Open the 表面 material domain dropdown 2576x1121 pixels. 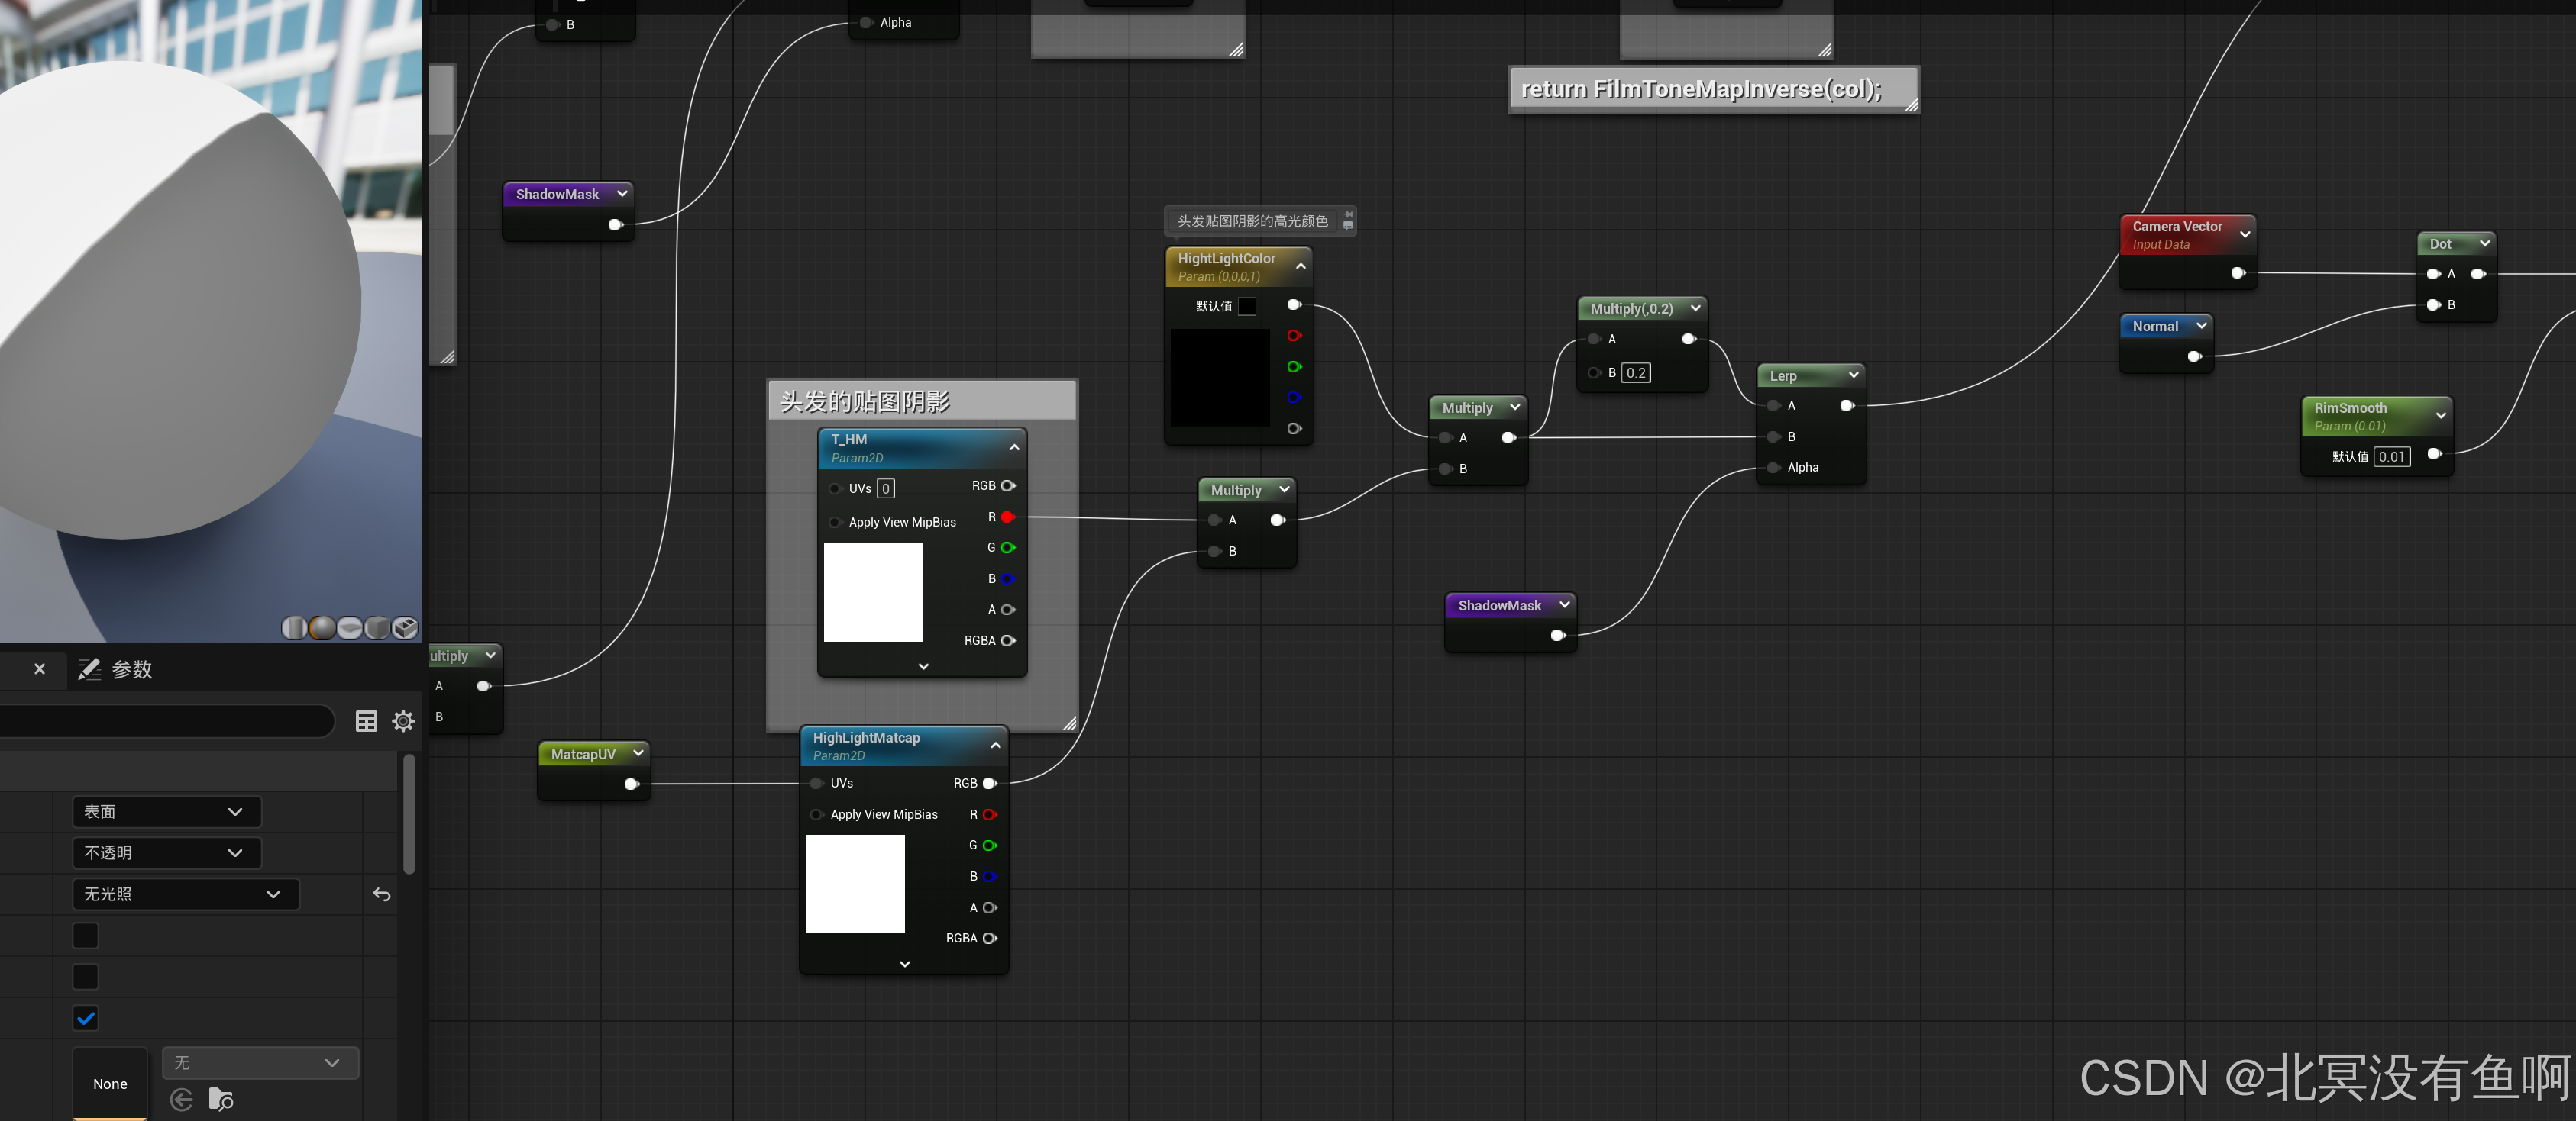coord(166,811)
